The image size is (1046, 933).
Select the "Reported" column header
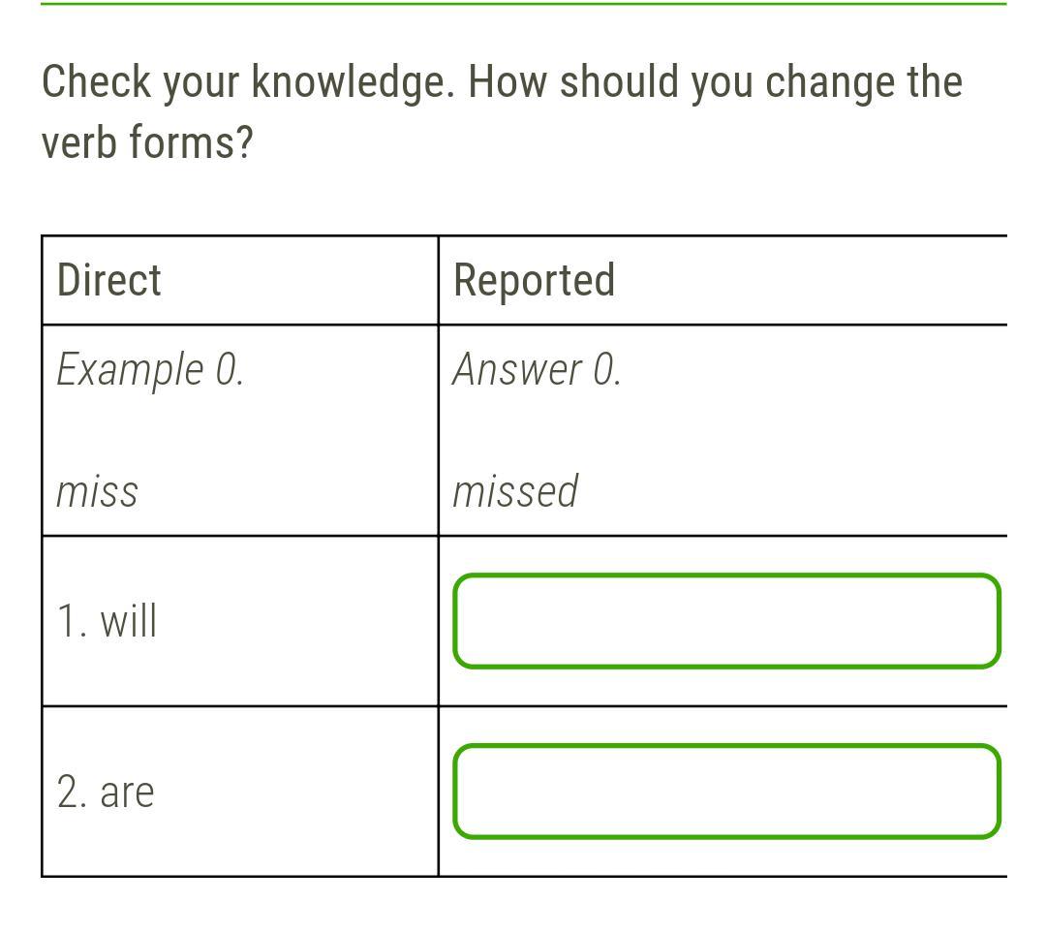[x=534, y=280]
